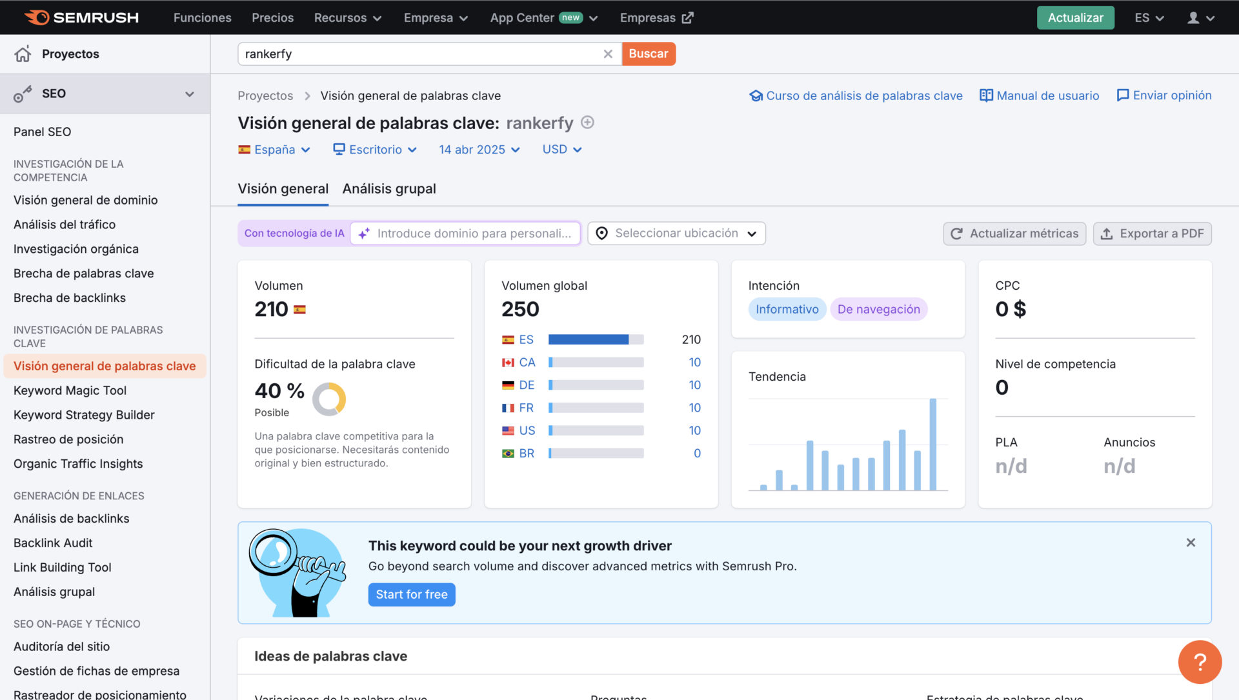Open Link Building Tool in sidebar
The image size is (1239, 700).
63,568
